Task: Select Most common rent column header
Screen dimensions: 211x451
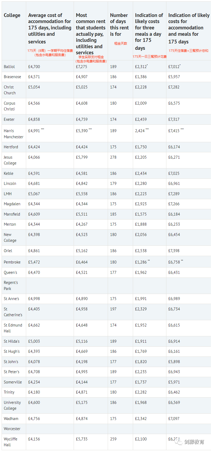Action: coord(91,34)
